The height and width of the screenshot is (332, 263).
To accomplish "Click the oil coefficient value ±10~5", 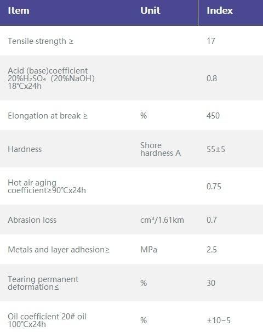I will point(219,320).
